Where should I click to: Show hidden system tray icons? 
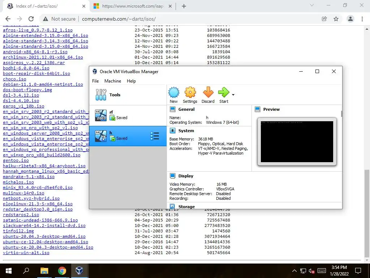[x=294, y=271]
